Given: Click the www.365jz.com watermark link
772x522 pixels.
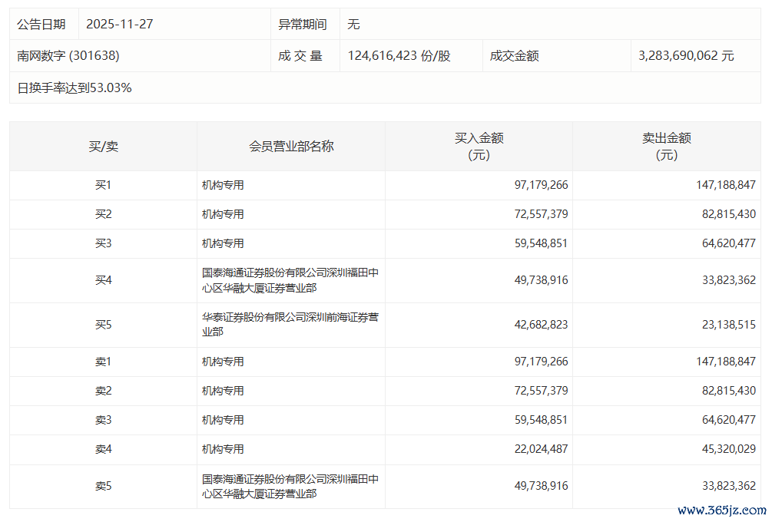Looking at the screenshot, I should tap(721, 510).
